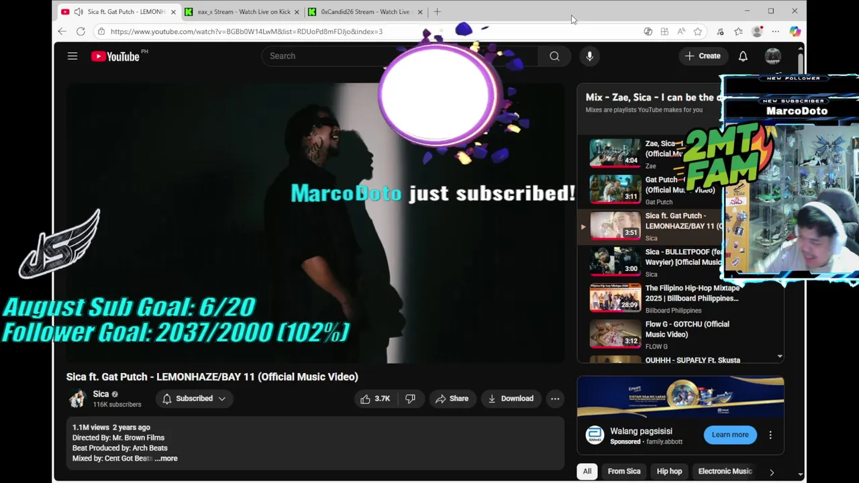Play the Gat Putch 3:11 playlist thumbnail

[x=615, y=189]
